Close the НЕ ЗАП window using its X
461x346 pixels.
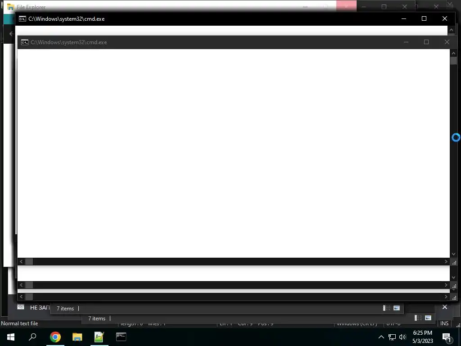tap(445, 307)
